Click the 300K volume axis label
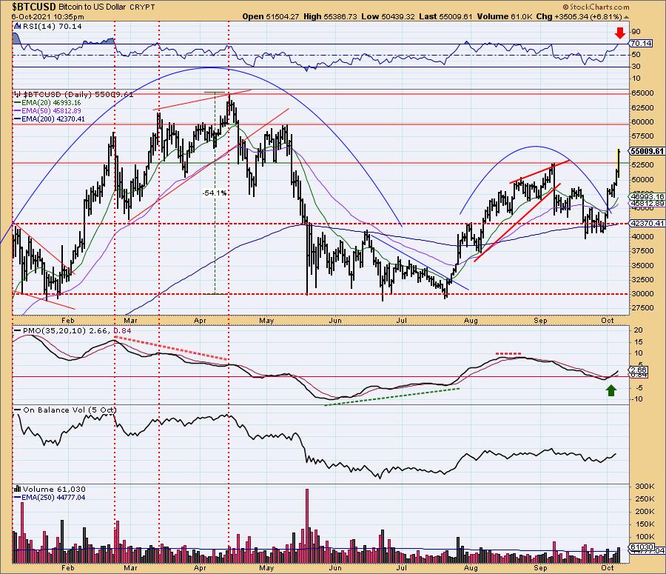This screenshot has height=574, width=666. (644, 486)
